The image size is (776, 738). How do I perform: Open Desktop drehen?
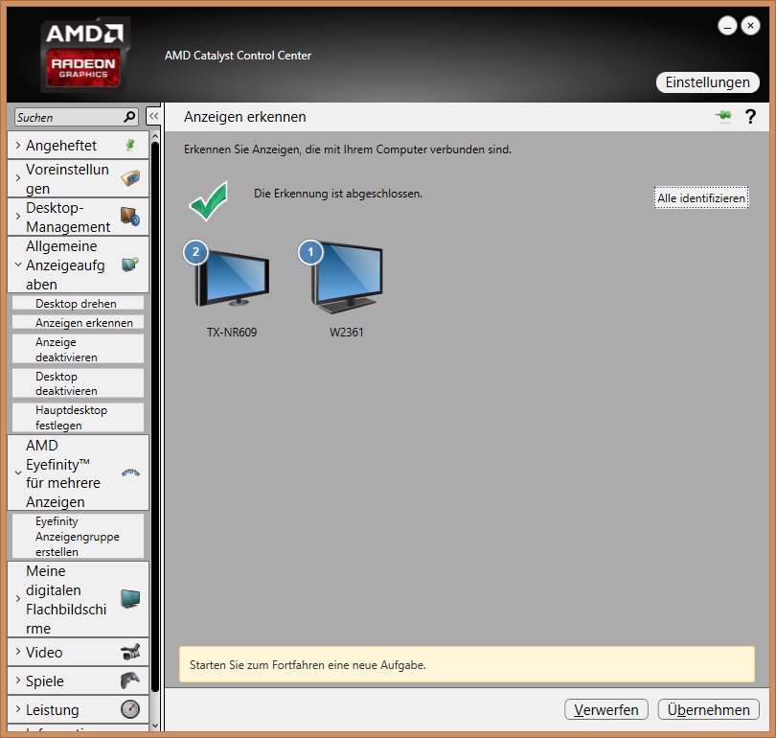click(x=79, y=303)
